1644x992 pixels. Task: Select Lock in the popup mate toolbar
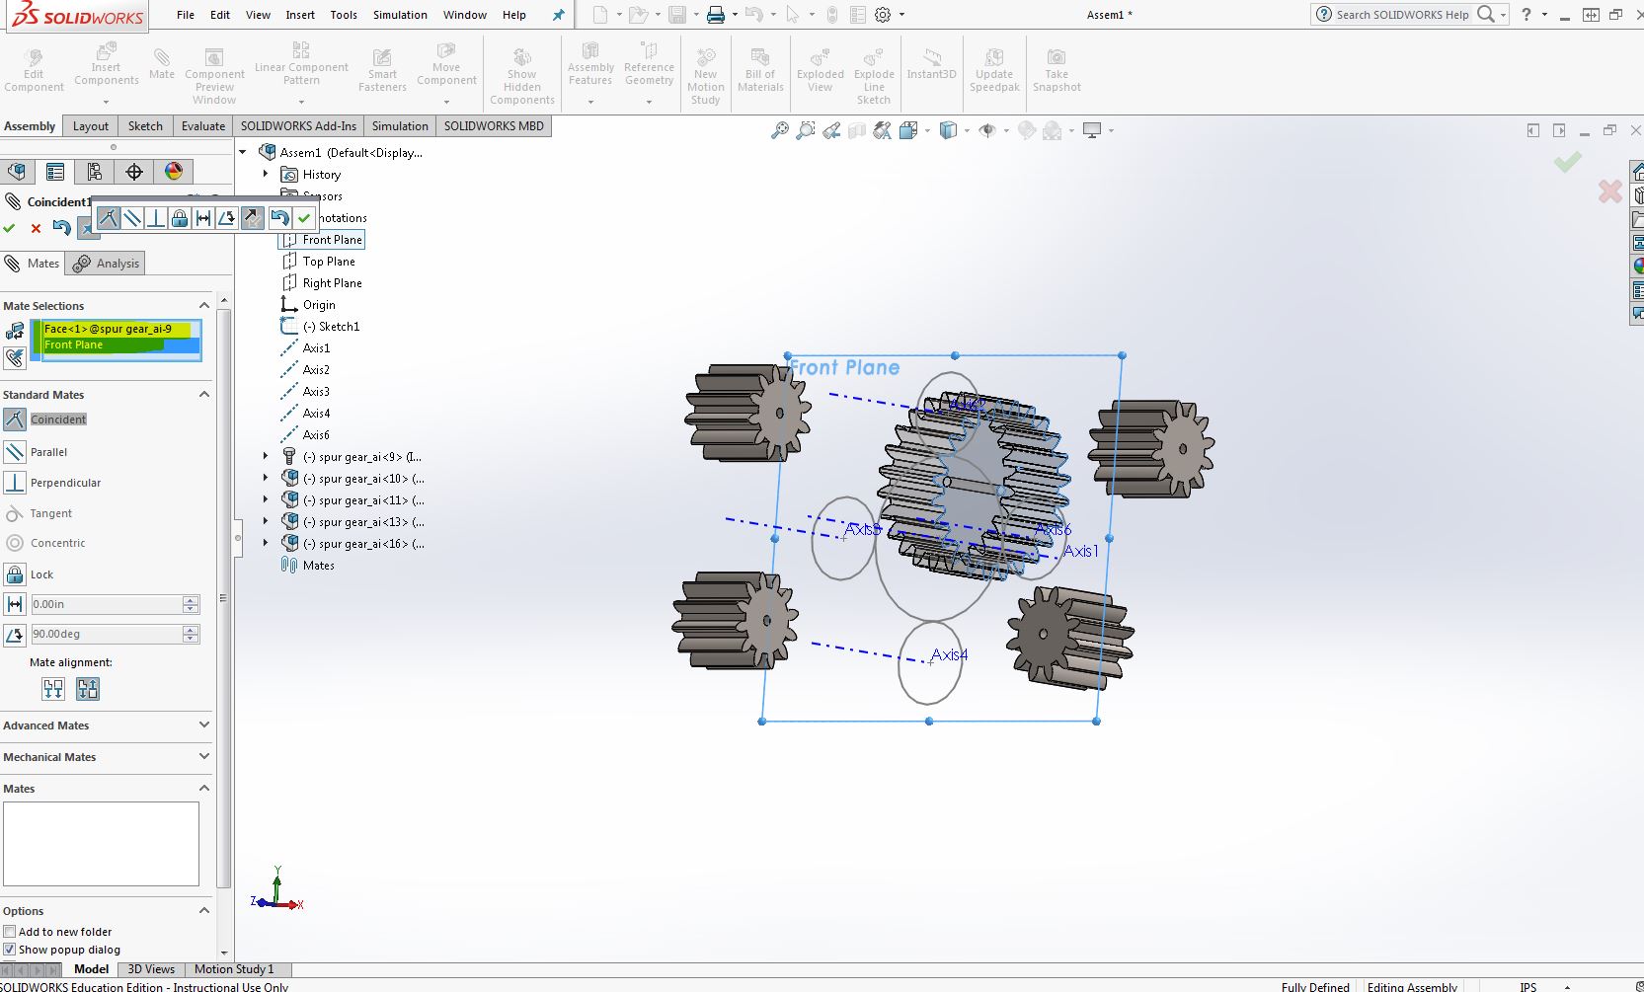tap(180, 218)
